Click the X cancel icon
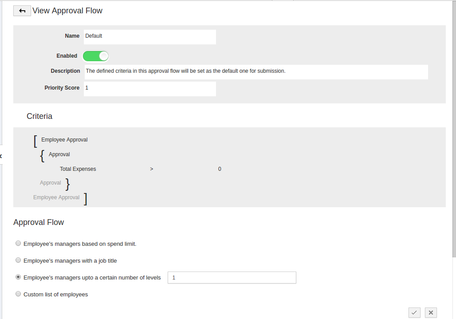 [x=431, y=312]
